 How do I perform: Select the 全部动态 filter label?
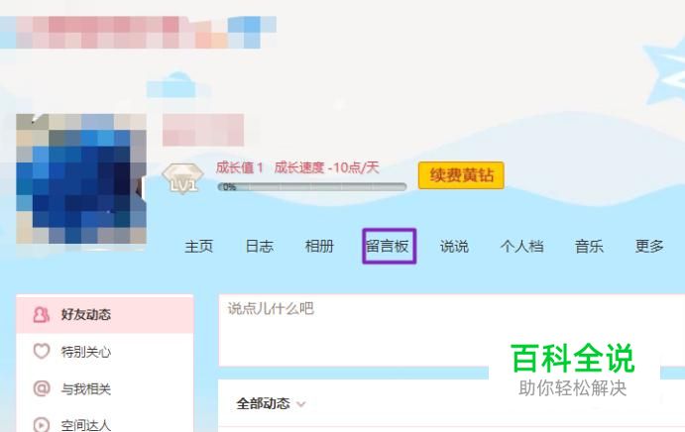pos(263,403)
